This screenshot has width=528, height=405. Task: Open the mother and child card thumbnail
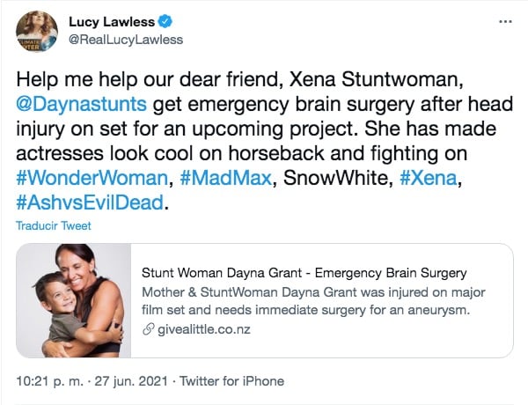click(73, 300)
